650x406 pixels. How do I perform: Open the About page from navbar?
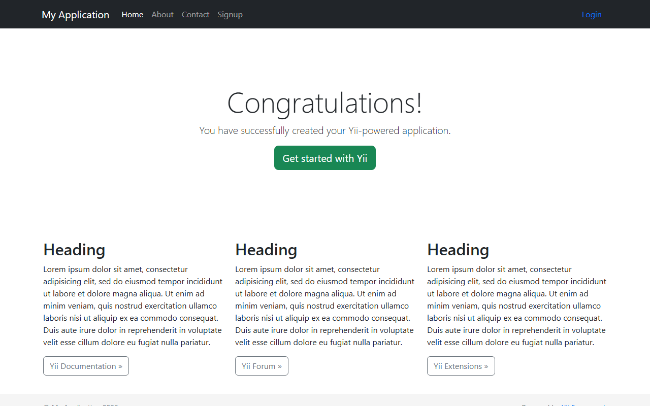pyautogui.click(x=162, y=15)
